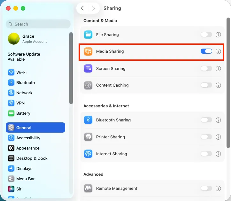Click the Media Sharing orange icon
This screenshot has height=201, width=231.
[x=88, y=51]
